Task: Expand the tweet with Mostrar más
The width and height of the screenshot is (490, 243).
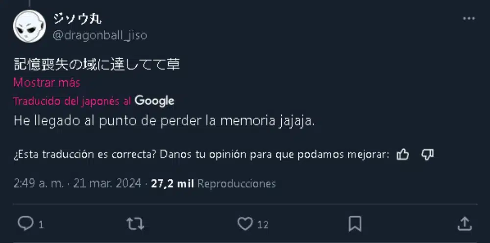Action: click(x=47, y=83)
